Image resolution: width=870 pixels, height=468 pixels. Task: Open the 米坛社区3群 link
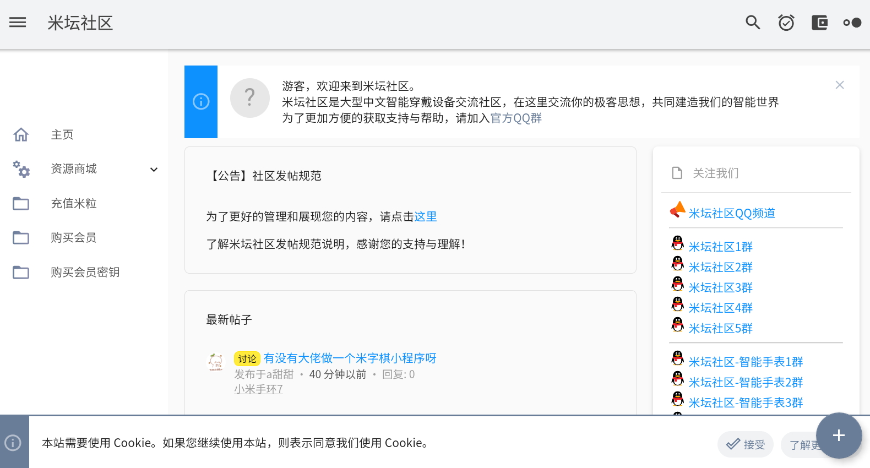pos(721,288)
